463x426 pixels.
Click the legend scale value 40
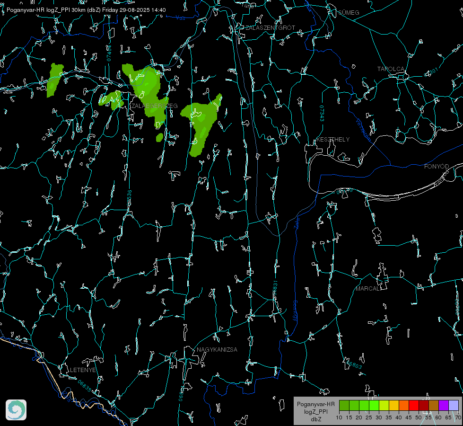click(x=399, y=418)
